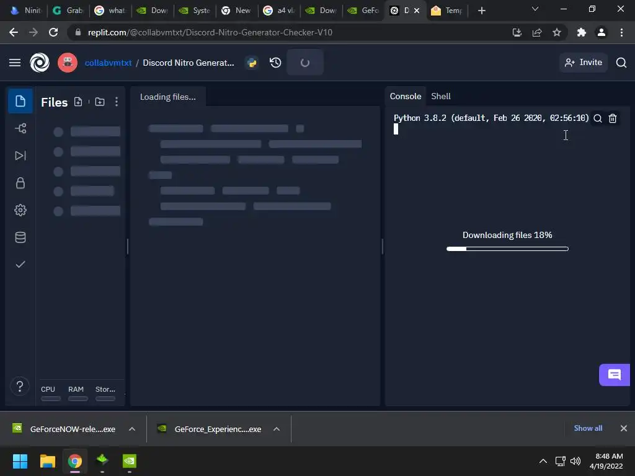Reload the replit page

pyautogui.click(x=53, y=32)
